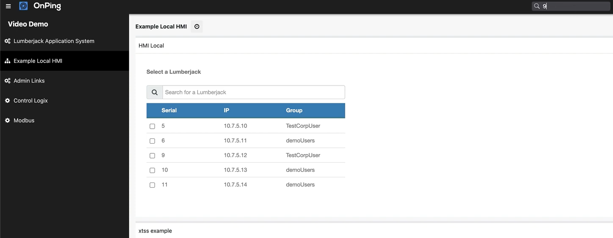Click the Group column header
The width and height of the screenshot is (613, 238).
click(x=294, y=111)
